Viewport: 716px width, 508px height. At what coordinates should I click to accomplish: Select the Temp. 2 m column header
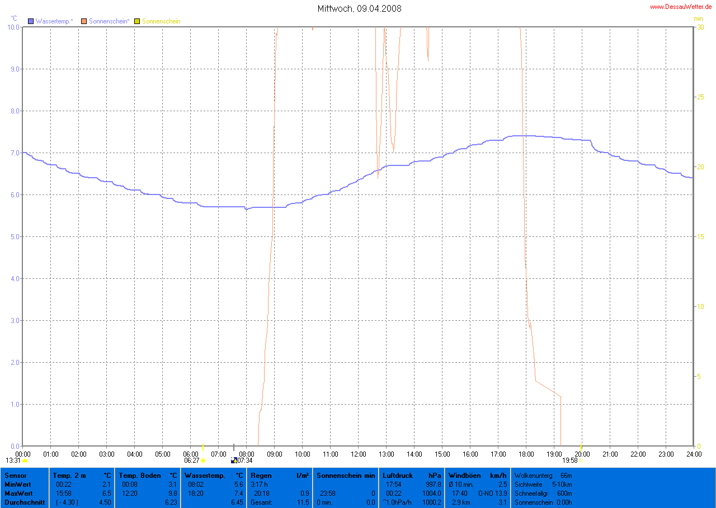click(69, 476)
